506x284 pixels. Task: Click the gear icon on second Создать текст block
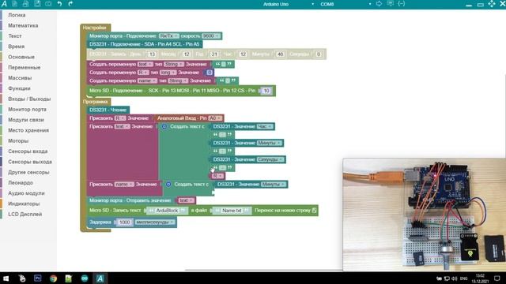tap(168, 185)
